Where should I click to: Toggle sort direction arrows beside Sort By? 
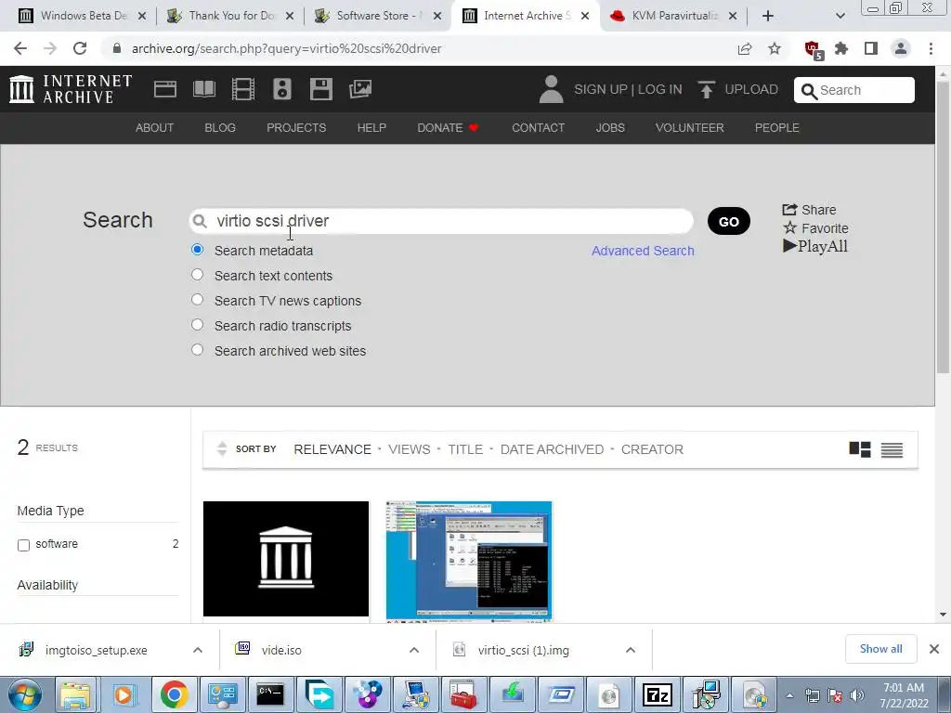[222, 448]
